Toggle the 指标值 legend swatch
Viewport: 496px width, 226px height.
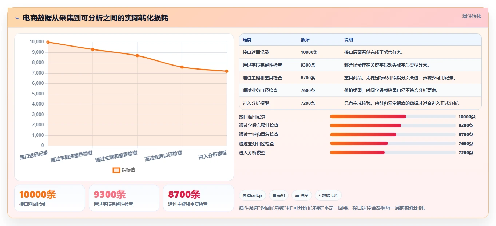click(x=116, y=170)
